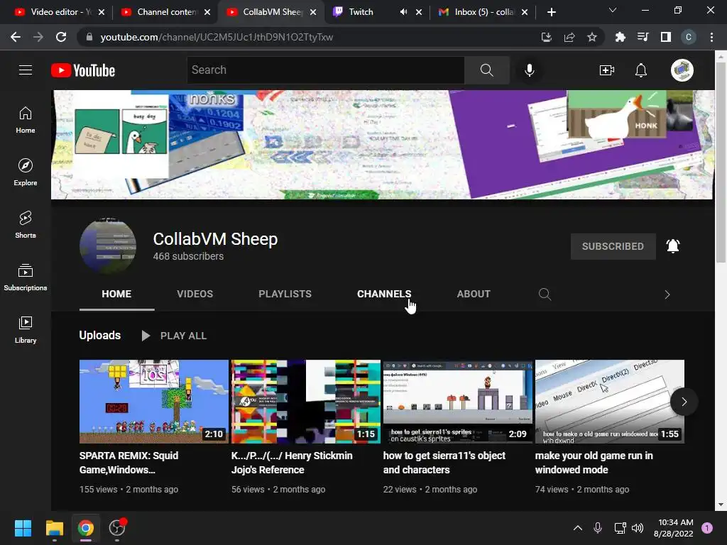Switch to the Video editor browser tab

[60, 12]
